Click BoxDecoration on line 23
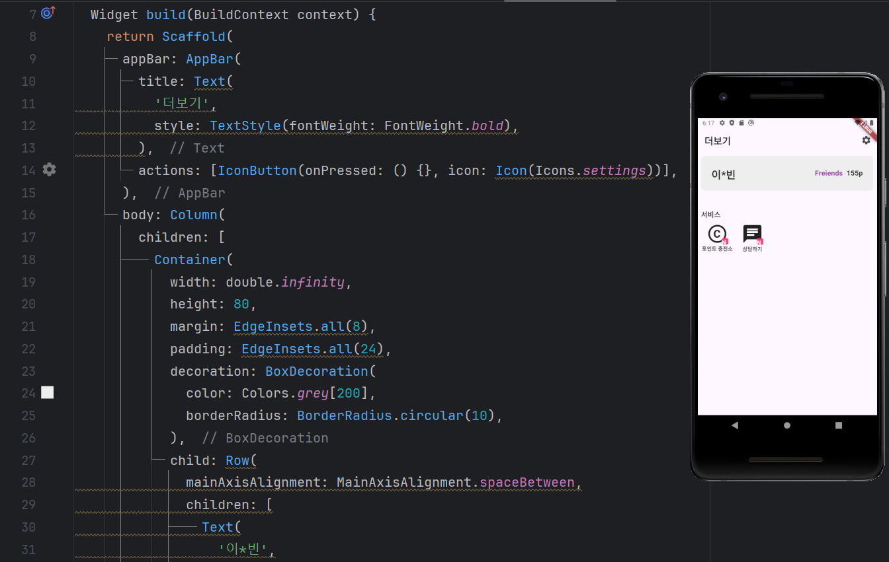 tap(317, 371)
